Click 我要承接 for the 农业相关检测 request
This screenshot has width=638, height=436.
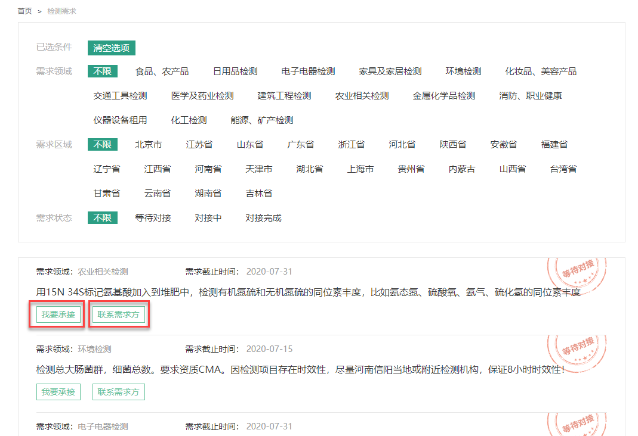point(58,314)
